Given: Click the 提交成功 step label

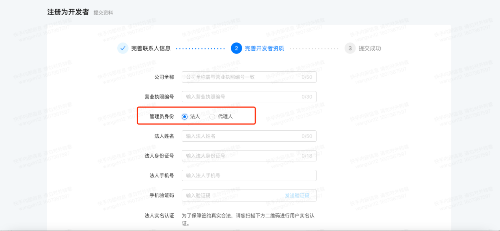Looking at the screenshot, I should (x=370, y=49).
